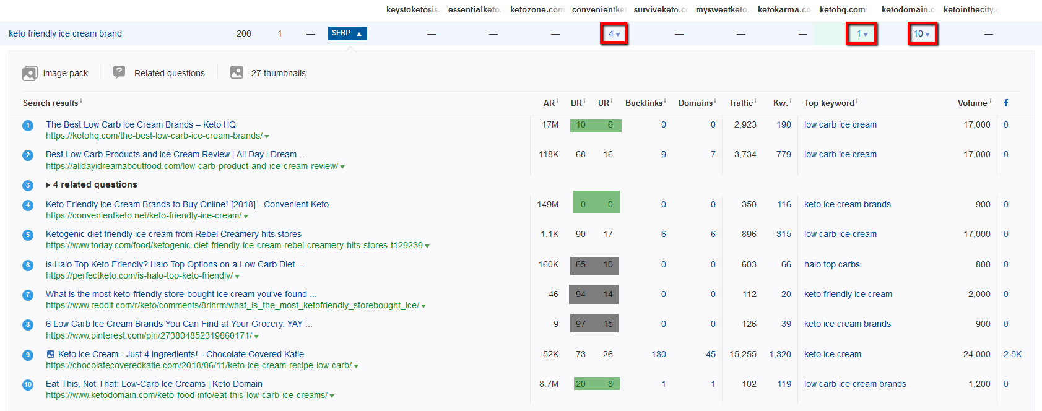Open 'Keto Ice Cream - Just 4 Ingredients' result
The width and height of the screenshot is (1042, 411).
pyautogui.click(x=181, y=354)
